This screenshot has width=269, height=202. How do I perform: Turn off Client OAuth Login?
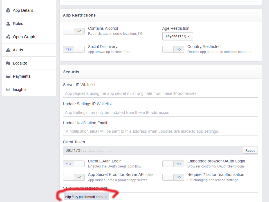(74, 164)
